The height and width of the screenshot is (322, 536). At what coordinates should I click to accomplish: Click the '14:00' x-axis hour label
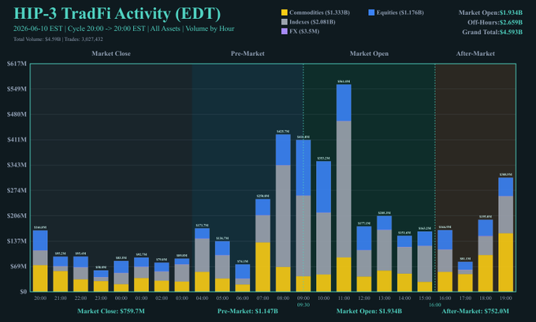pos(404,298)
